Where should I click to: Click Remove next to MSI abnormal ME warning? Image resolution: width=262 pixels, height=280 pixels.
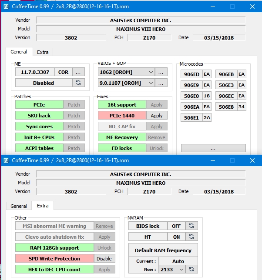104,226
